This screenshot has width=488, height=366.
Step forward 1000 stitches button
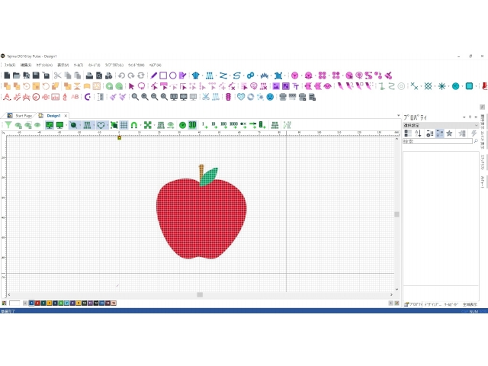tap(234, 125)
